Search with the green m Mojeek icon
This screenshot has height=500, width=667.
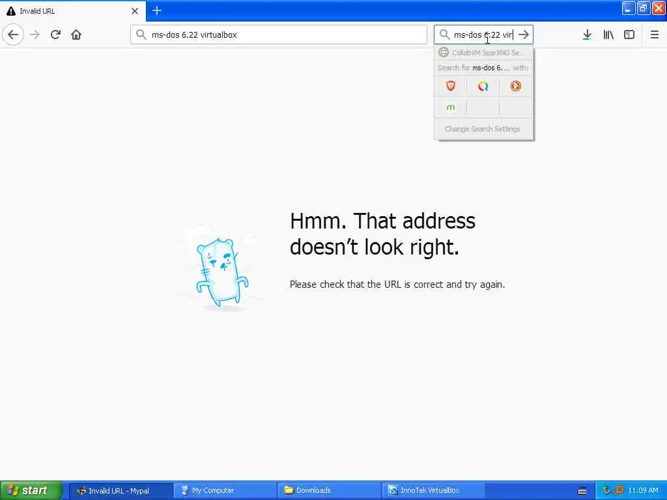(x=451, y=107)
